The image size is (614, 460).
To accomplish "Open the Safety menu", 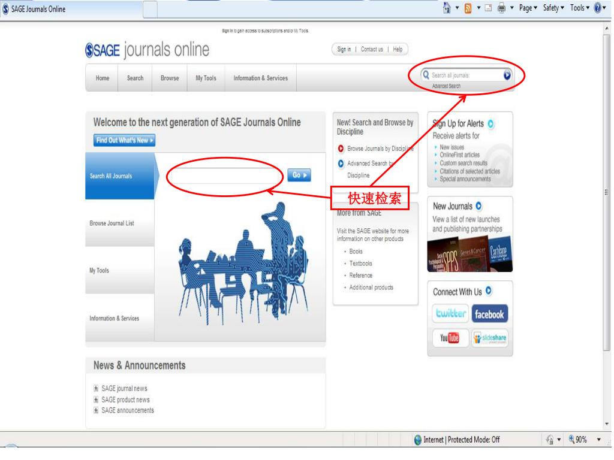I will (553, 8).
